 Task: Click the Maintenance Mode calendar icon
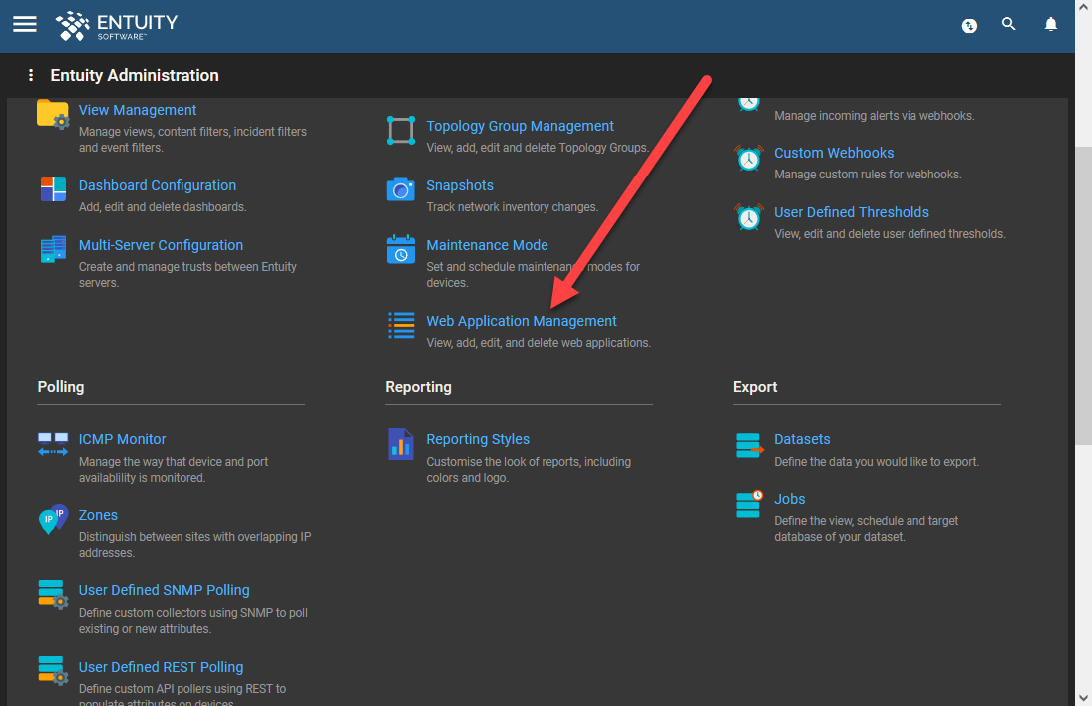pyautogui.click(x=400, y=249)
